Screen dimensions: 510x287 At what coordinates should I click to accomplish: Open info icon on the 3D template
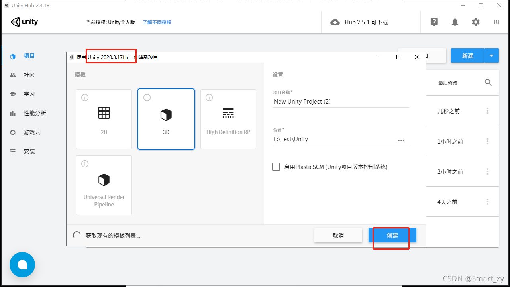[147, 98]
